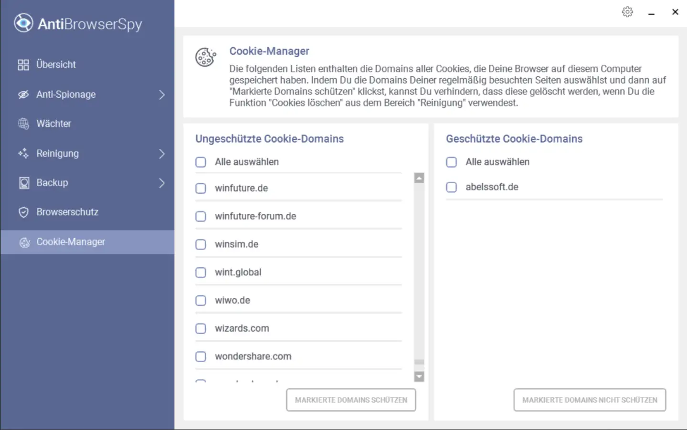Click the Reinigung sparkle icon

(23, 153)
